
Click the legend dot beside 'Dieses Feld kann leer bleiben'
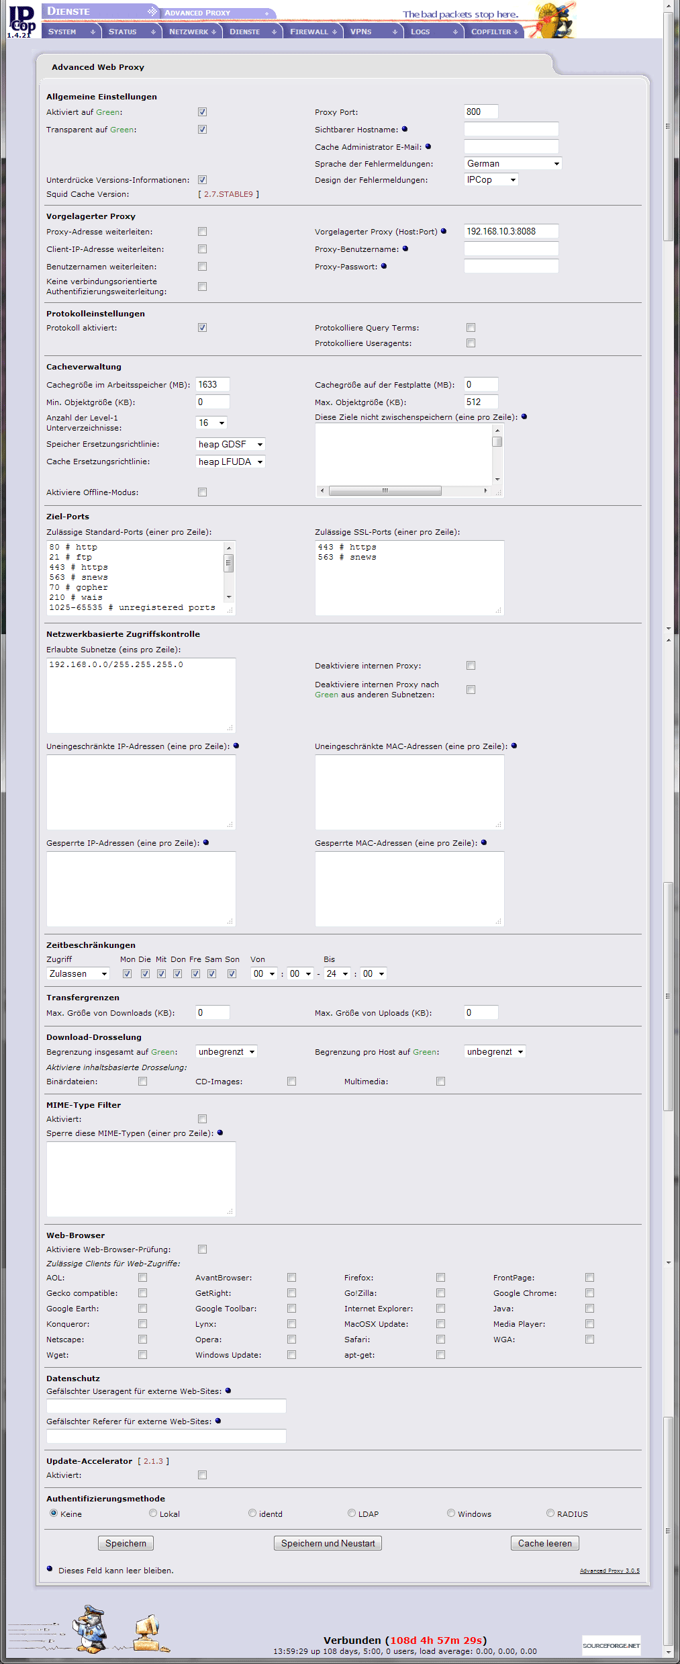(x=50, y=1569)
